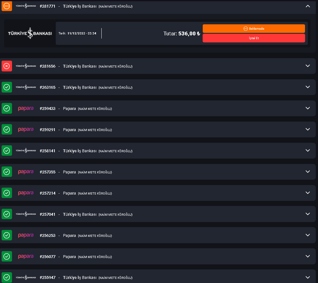This screenshot has width=318, height=283.
Task: Expand the Papara transaction #259291
Action: [308, 129]
